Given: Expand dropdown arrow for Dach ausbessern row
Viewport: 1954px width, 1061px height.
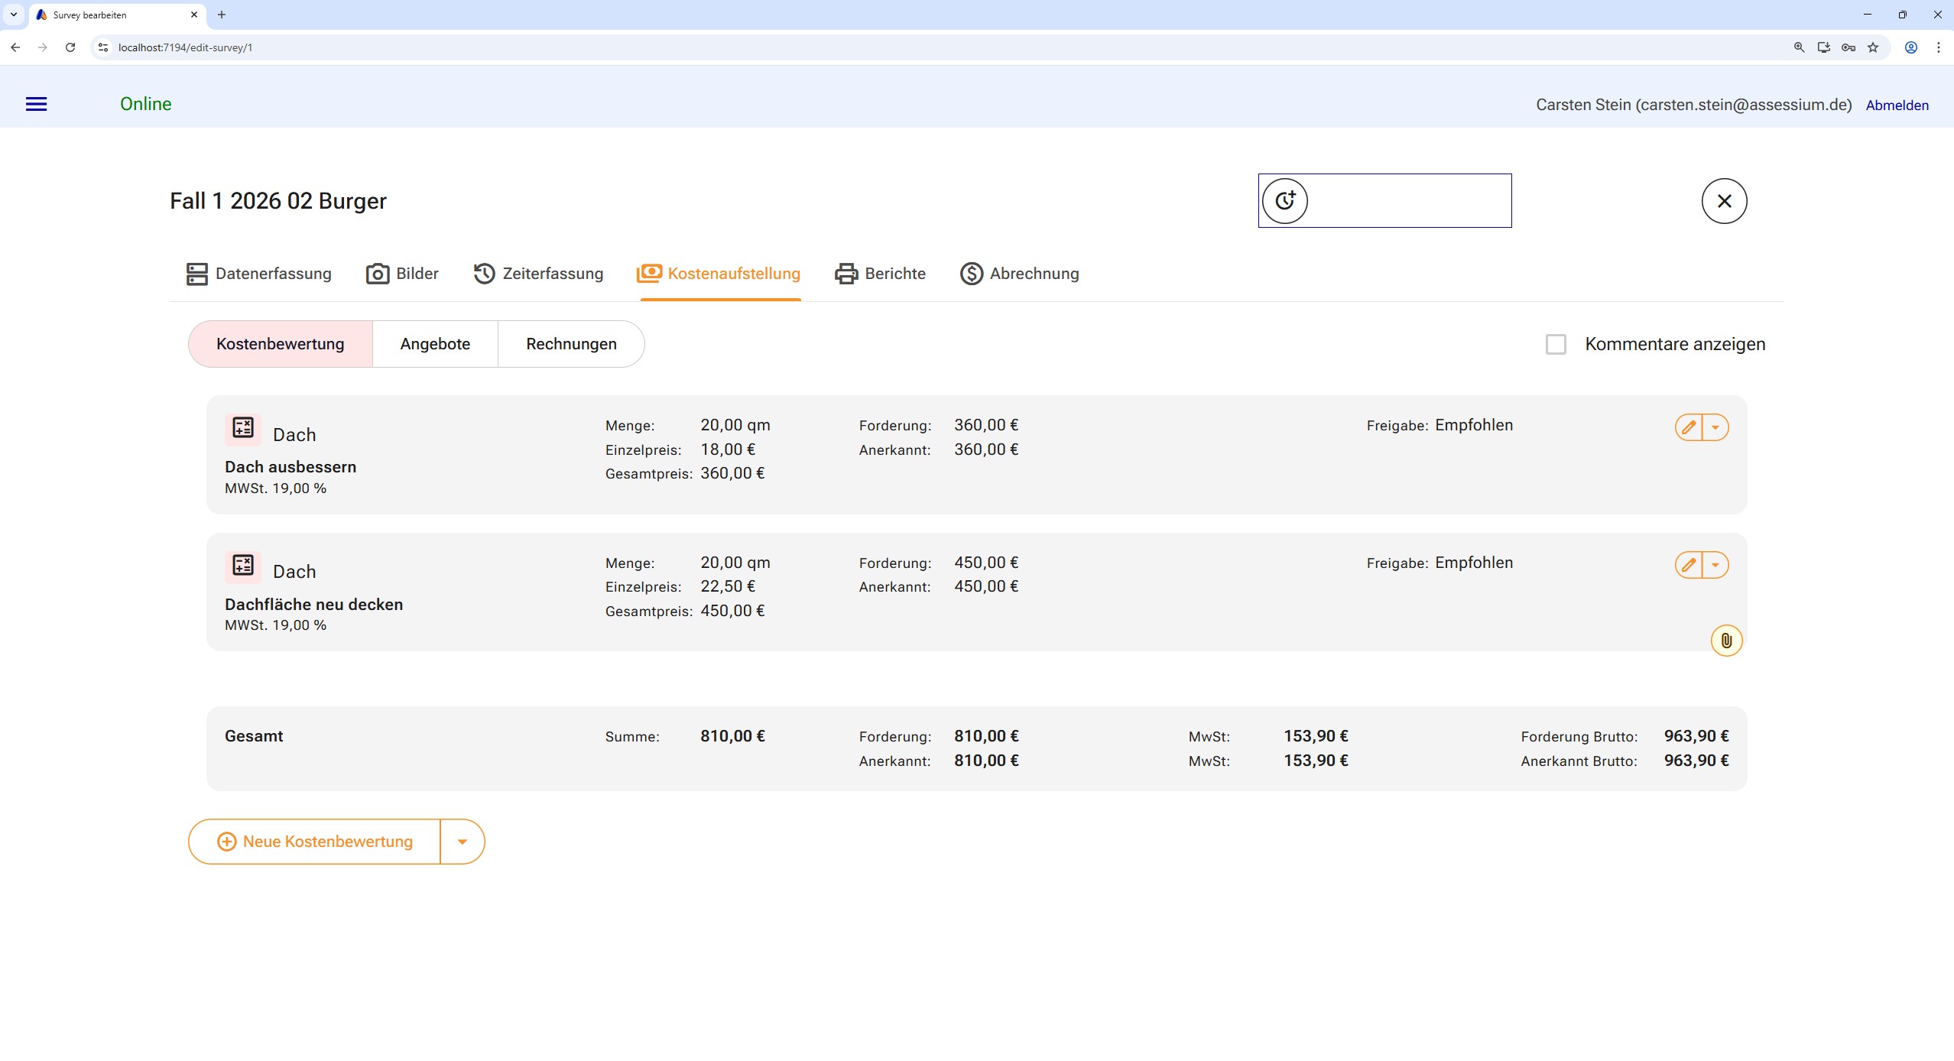Looking at the screenshot, I should (1715, 427).
